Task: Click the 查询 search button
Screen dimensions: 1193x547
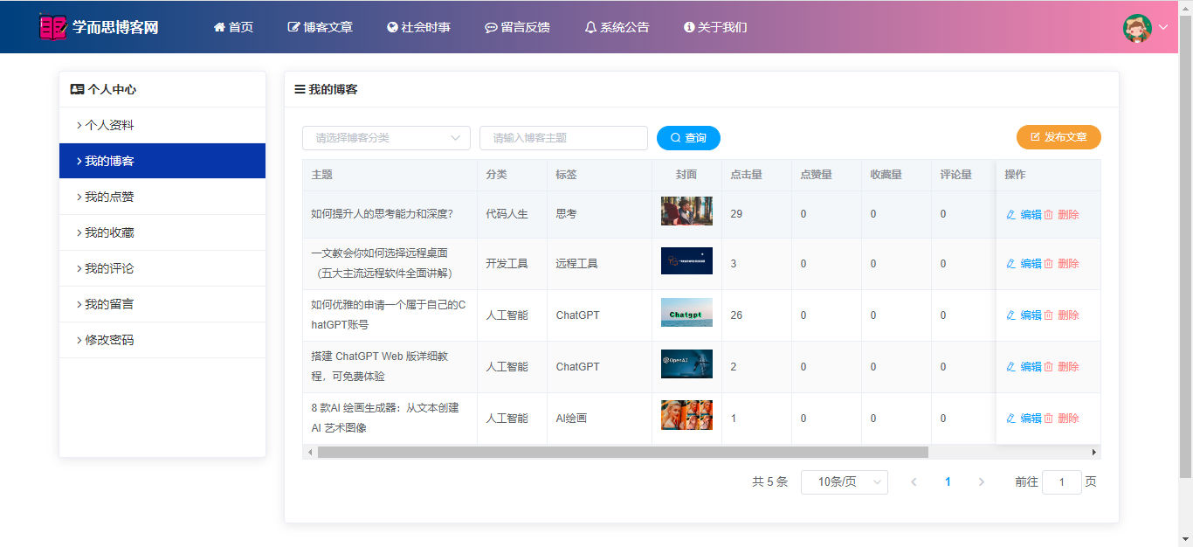Action: click(688, 138)
